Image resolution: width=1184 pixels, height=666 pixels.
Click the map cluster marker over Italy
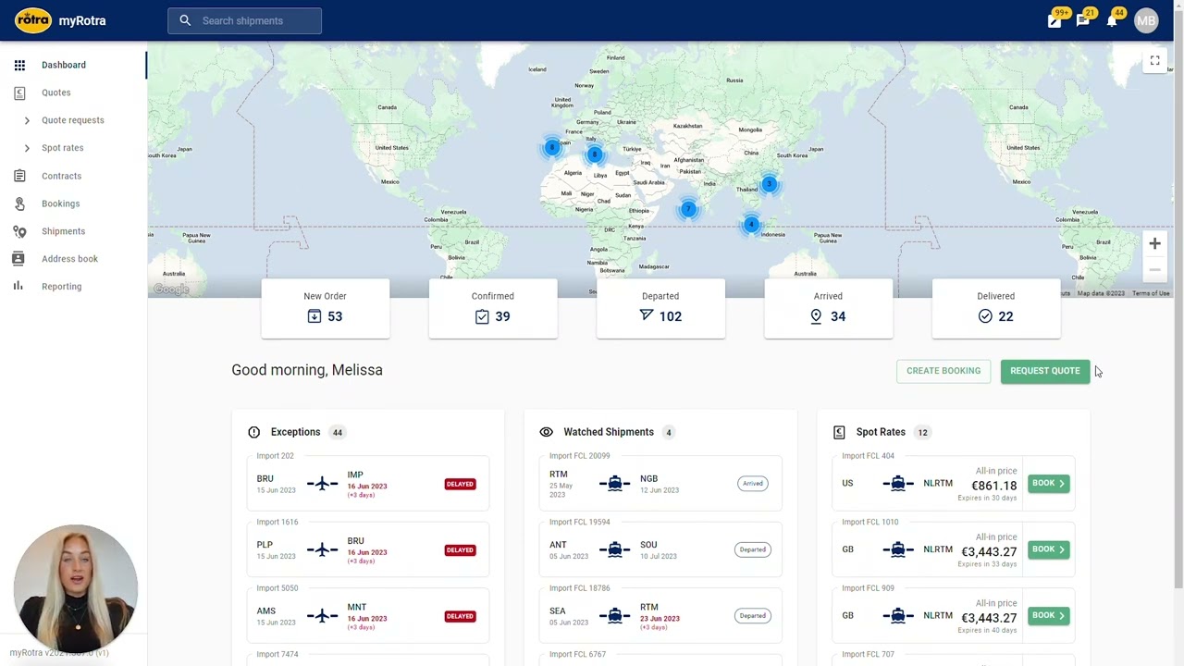pyautogui.click(x=595, y=154)
